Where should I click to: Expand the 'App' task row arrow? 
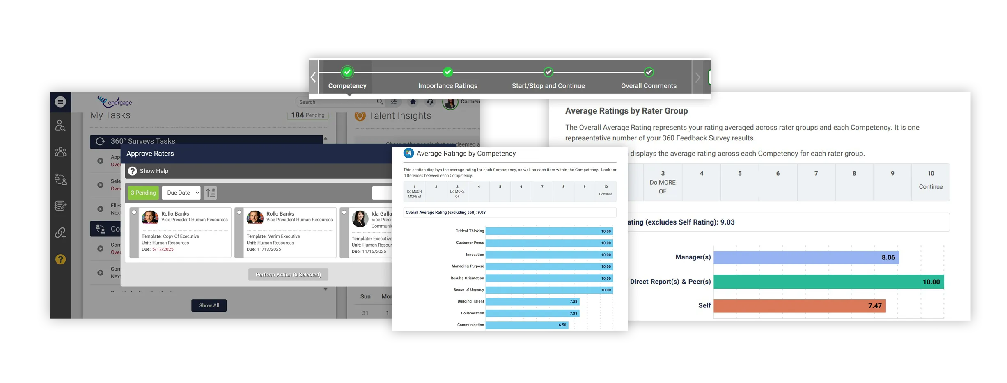point(100,161)
